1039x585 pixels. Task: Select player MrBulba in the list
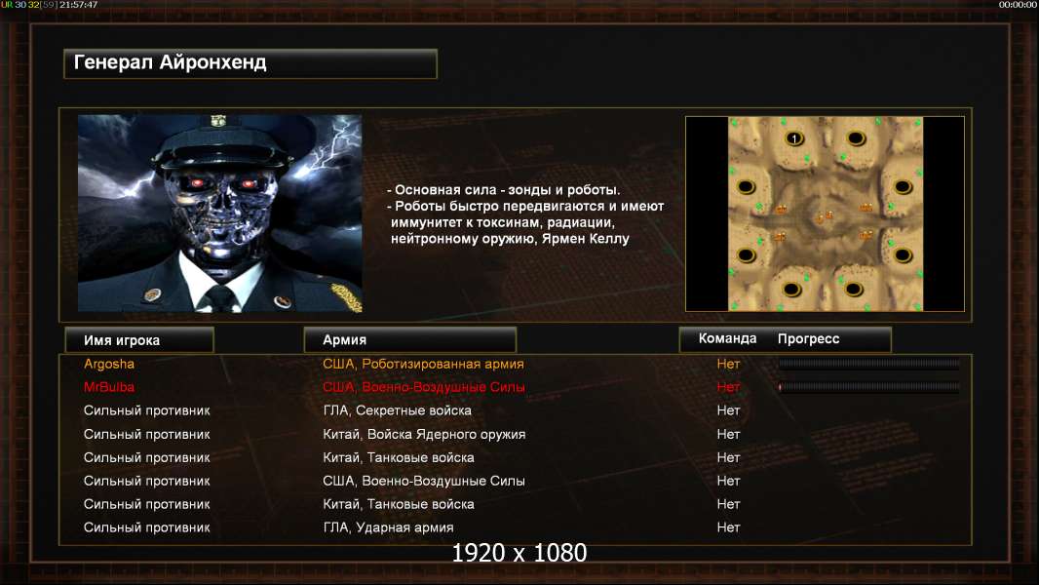[x=108, y=387]
